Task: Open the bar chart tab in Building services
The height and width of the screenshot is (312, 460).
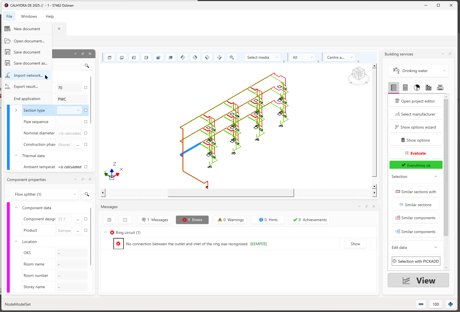Action: coord(429,88)
